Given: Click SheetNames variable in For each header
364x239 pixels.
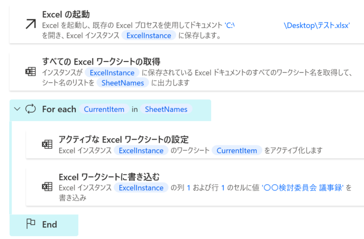Looking at the screenshot, I should click(x=166, y=109).
